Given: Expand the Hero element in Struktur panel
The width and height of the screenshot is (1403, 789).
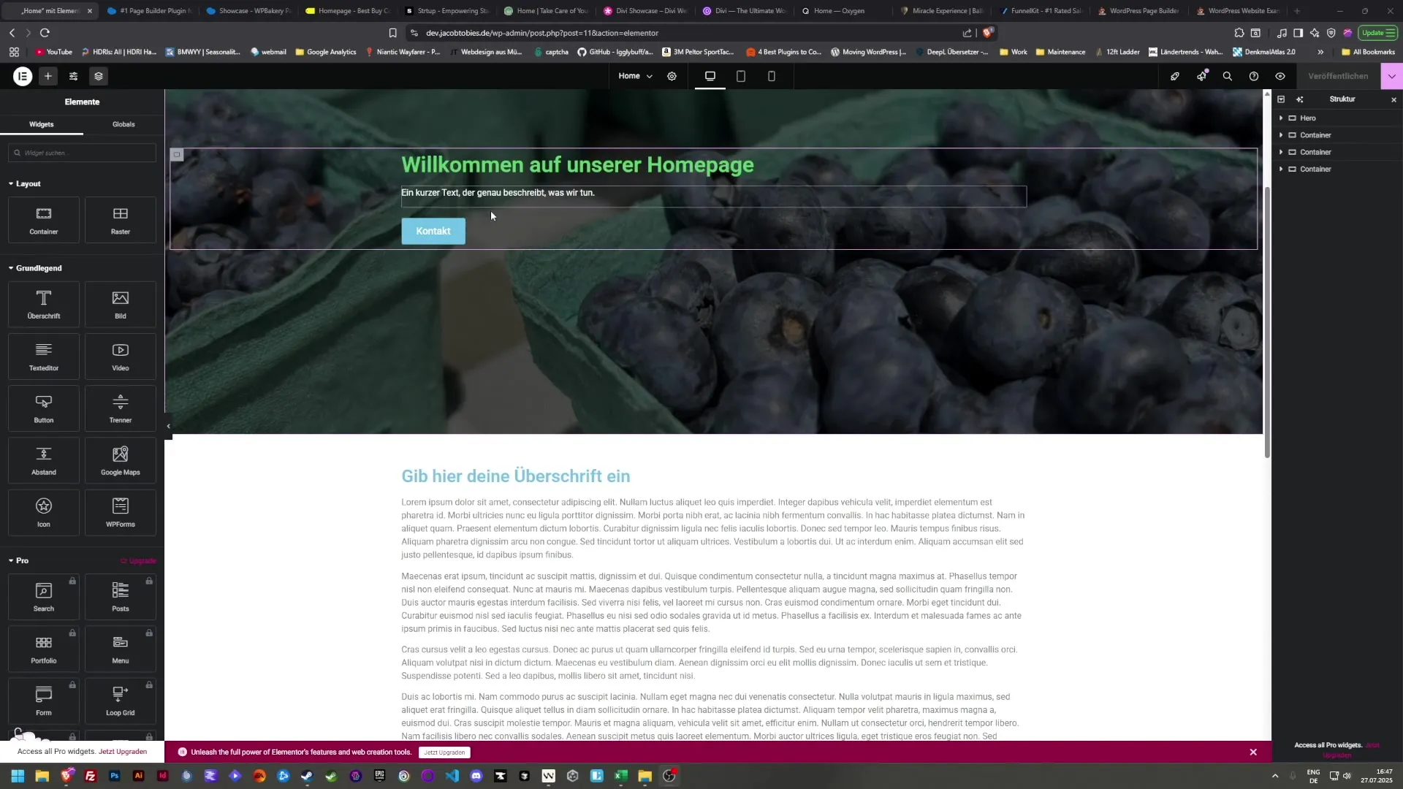Looking at the screenshot, I should tap(1281, 118).
